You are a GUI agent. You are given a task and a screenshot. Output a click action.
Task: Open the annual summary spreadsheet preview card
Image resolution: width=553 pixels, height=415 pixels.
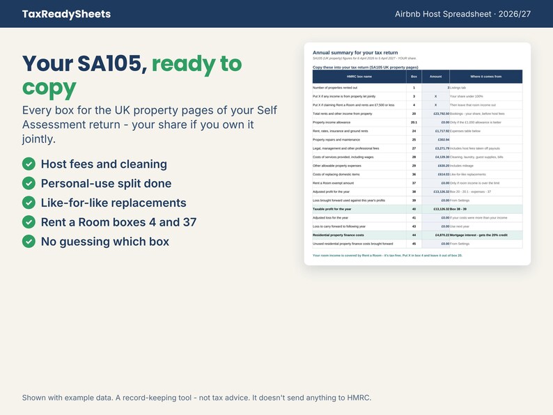click(x=417, y=154)
